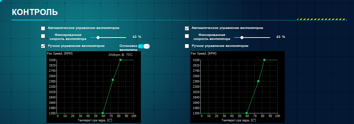Click the left panel fixed speed slider handle

click(98, 38)
